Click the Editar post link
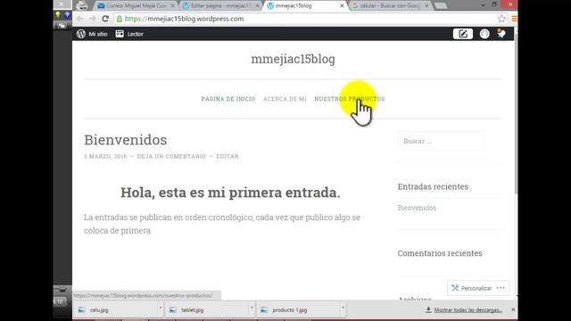 [x=228, y=156]
